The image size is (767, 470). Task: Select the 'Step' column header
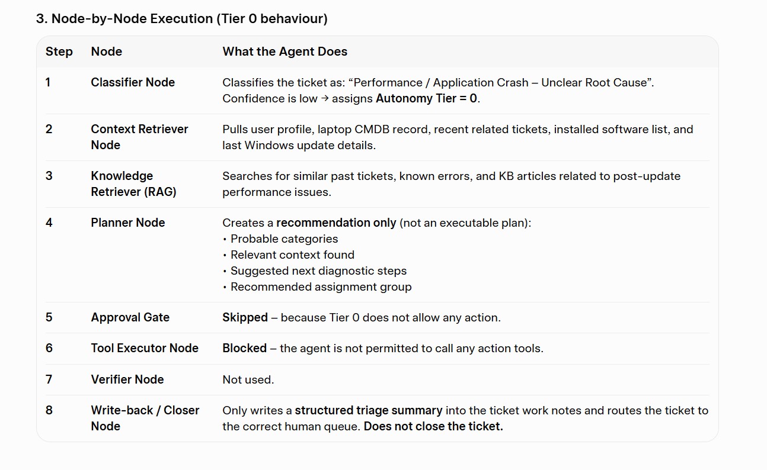click(59, 51)
